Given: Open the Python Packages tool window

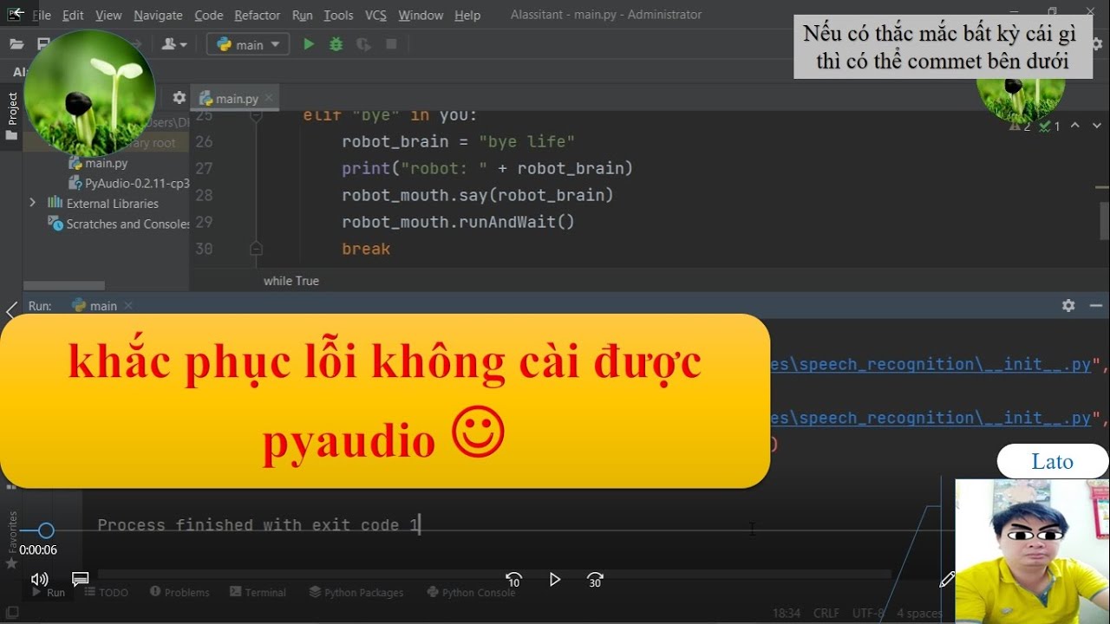Looking at the screenshot, I should click(x=356, y=593).
